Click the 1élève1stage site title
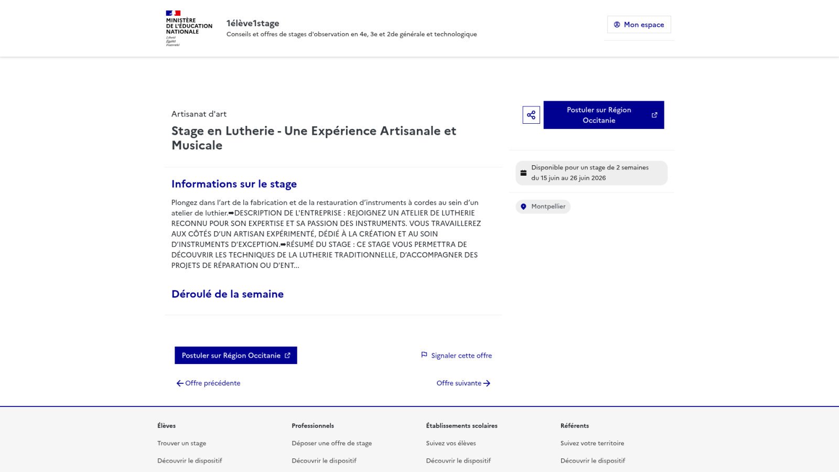The width and height of the screenshot is (839, 472). tap(253, 23)
